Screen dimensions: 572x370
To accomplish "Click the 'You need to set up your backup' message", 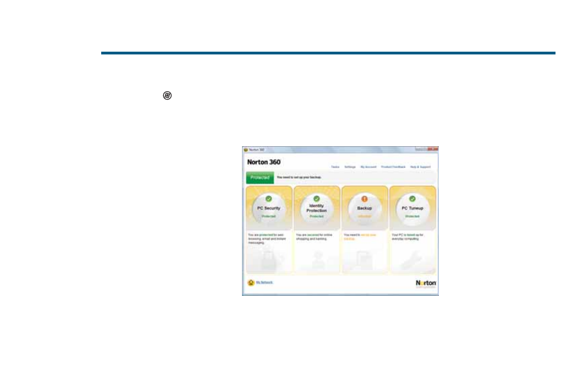I will [x=299, y=178].
